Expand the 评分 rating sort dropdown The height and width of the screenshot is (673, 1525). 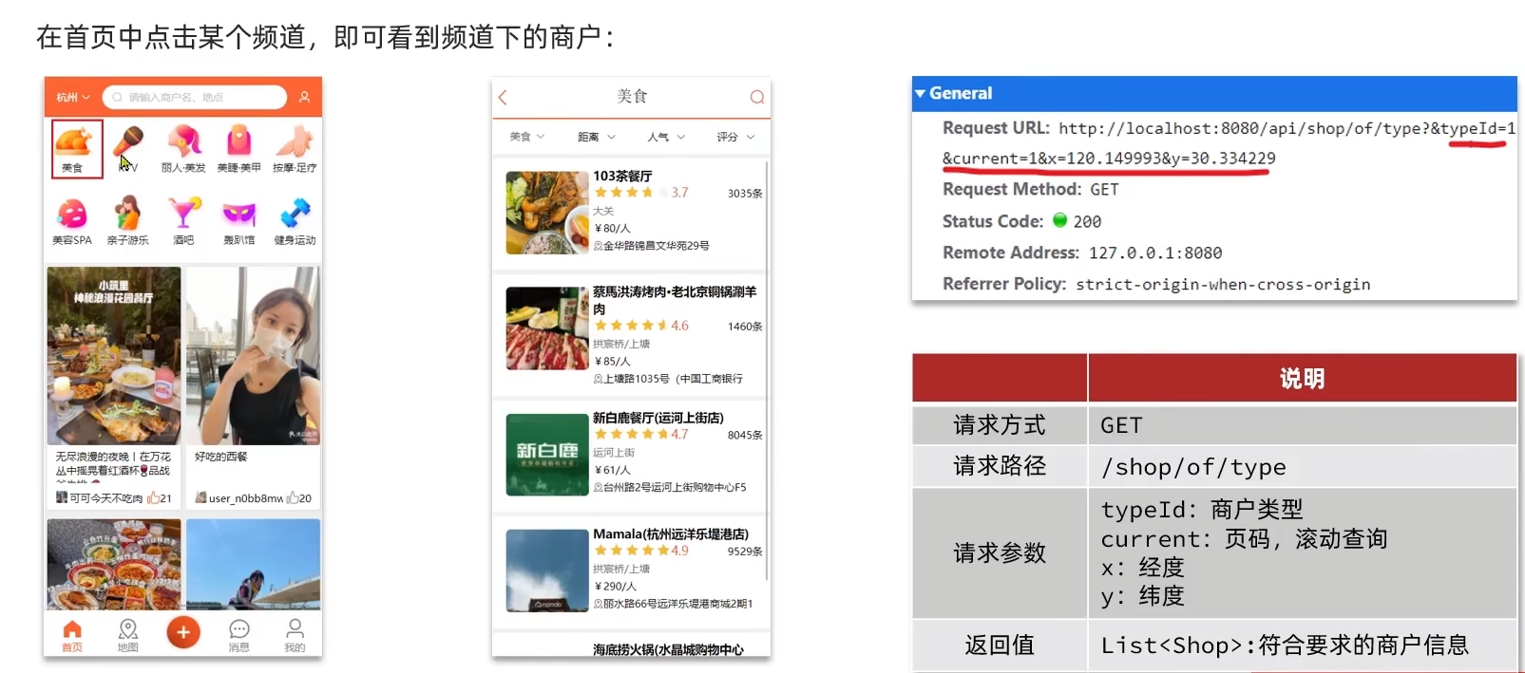pos(735,137)
